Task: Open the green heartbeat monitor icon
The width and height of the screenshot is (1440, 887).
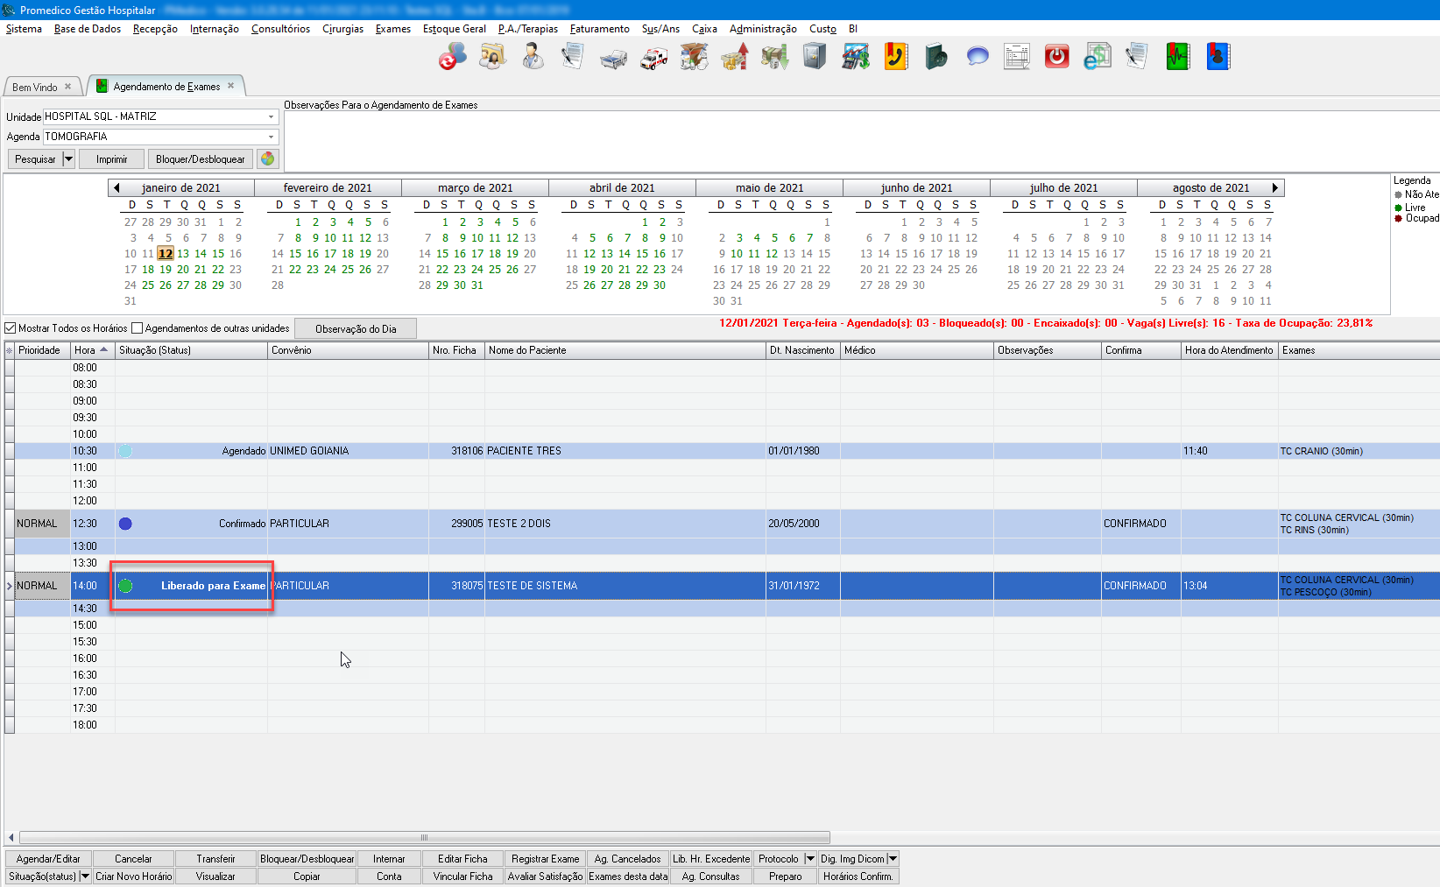Action: click(x=1177, y=57)
